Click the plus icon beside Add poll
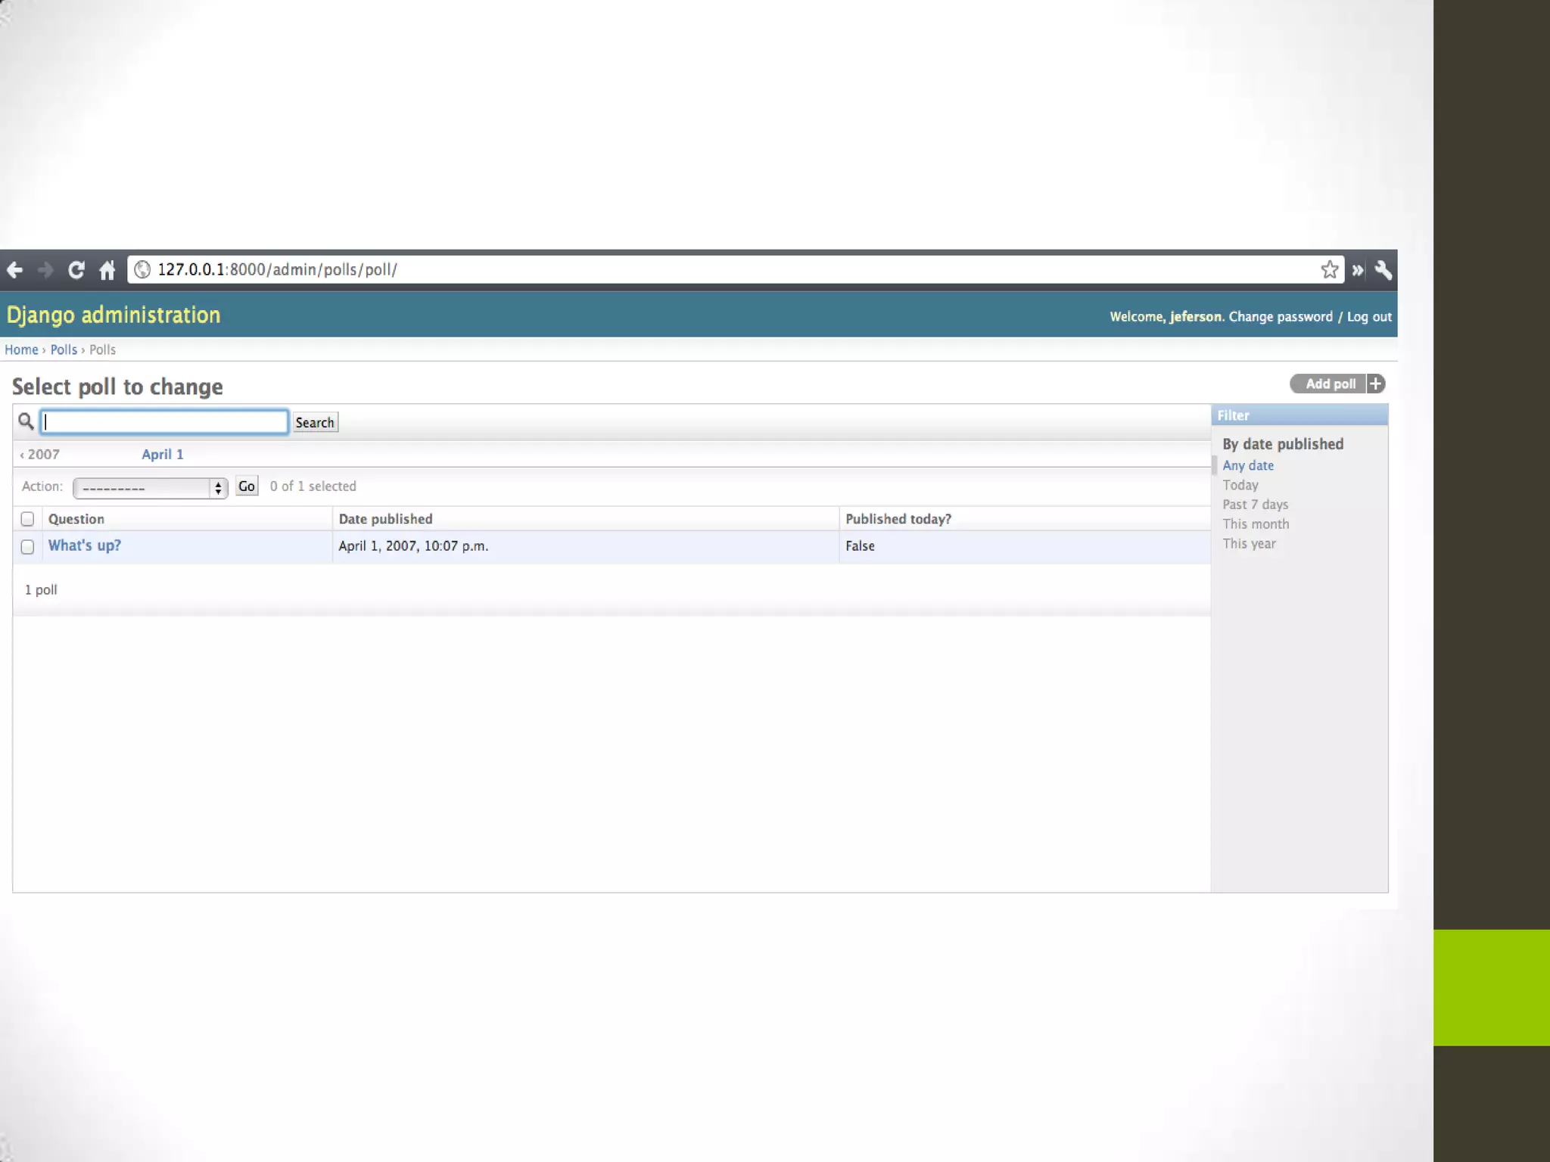This screenshot has width=1550, height=1162. pyautogui.click(x=1376, y=384)
